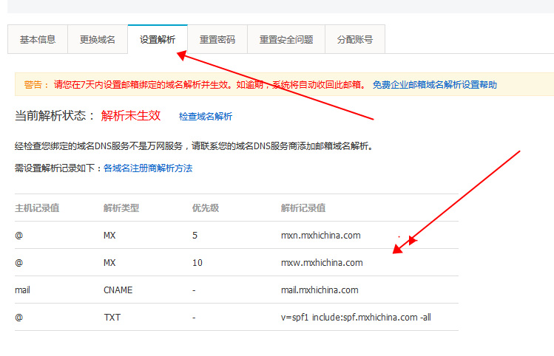Go to the 重置密码 tab

click(217, 40)
